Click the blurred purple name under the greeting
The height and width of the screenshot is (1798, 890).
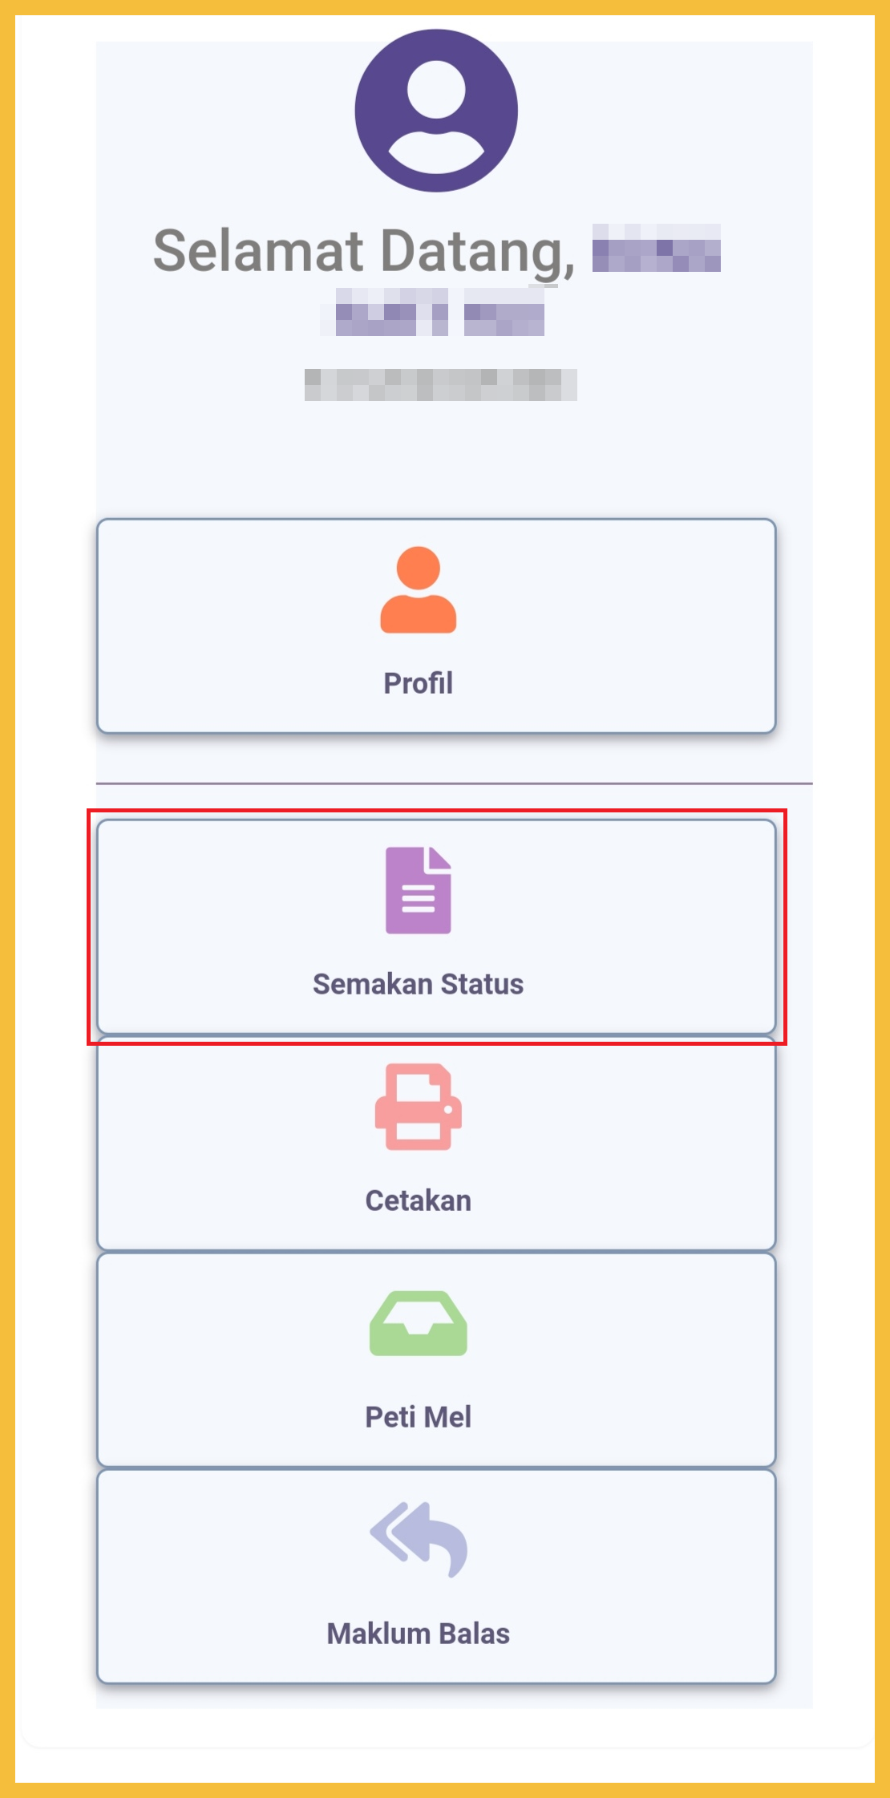click(x=439, y=313)
